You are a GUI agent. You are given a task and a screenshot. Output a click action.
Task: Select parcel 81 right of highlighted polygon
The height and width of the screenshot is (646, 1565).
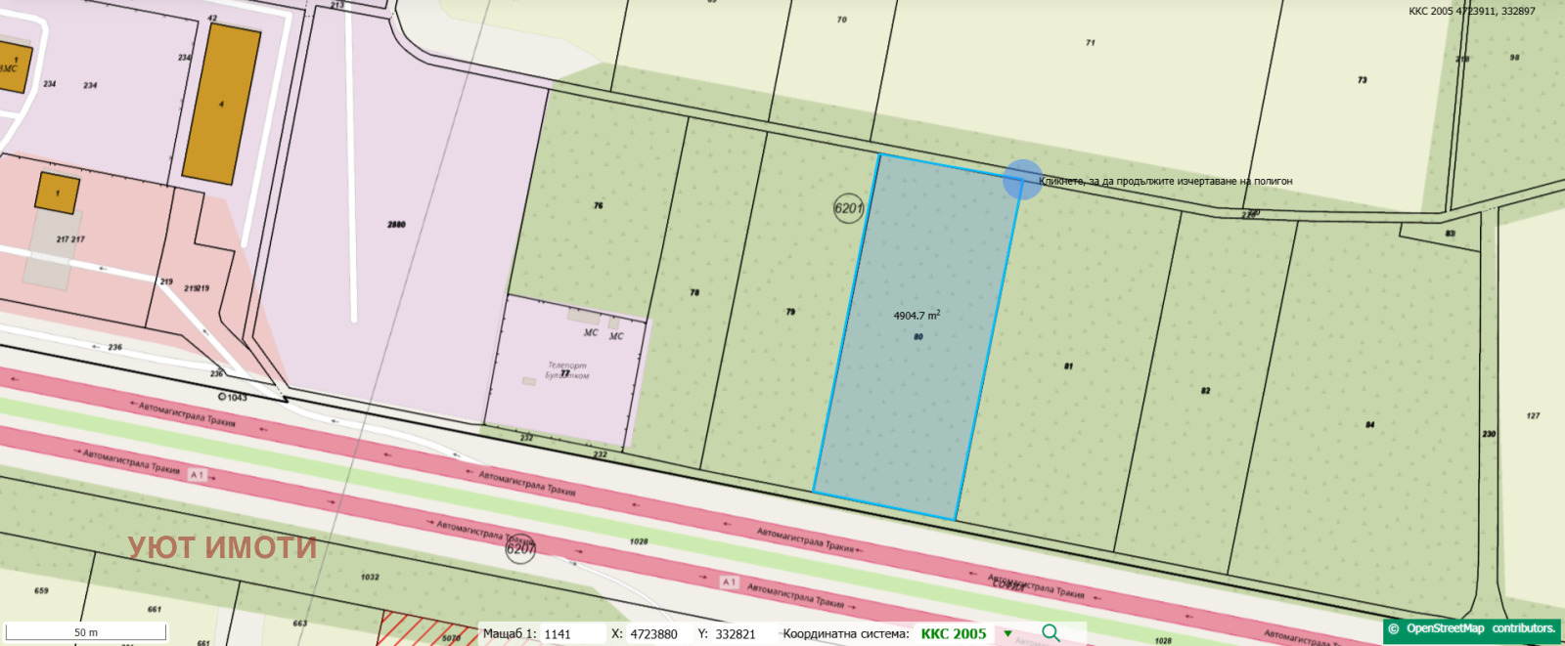pyautogui.click(x=1068, y=366)
